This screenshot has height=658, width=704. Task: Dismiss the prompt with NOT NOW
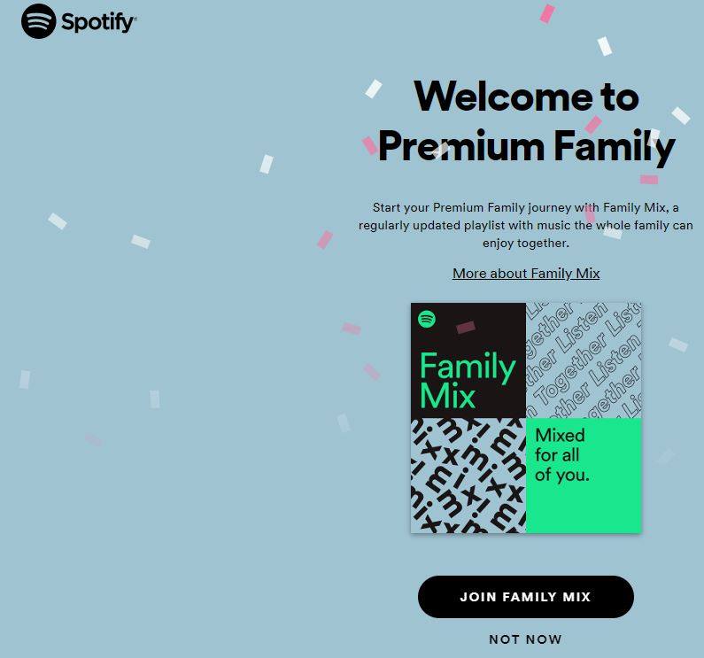pyautogui.click(x=525, y=639)
